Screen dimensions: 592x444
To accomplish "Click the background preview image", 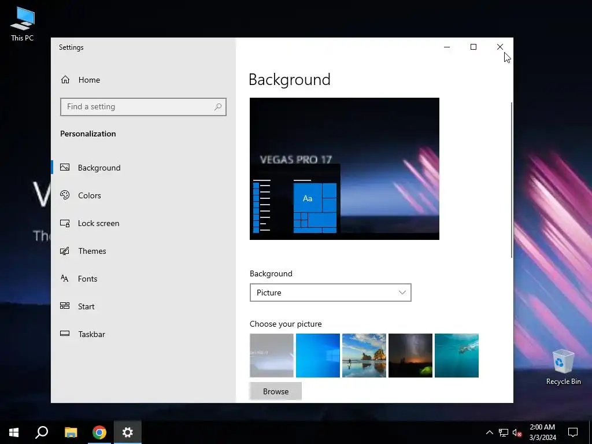I will (x=345, y=169).
